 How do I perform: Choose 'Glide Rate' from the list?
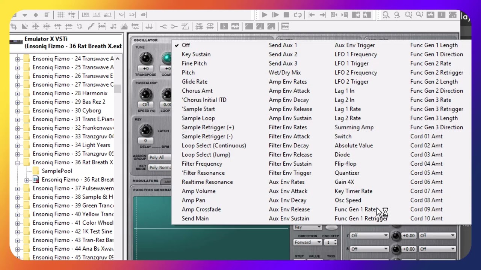[x=194, y=82]
